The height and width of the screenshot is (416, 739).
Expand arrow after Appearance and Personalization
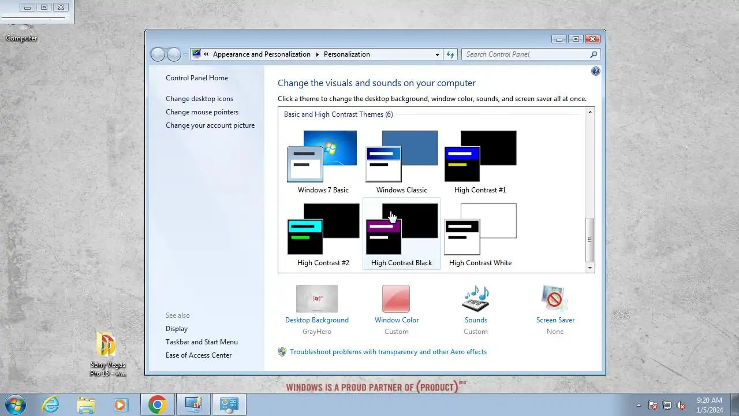click(x=317, y=54)
